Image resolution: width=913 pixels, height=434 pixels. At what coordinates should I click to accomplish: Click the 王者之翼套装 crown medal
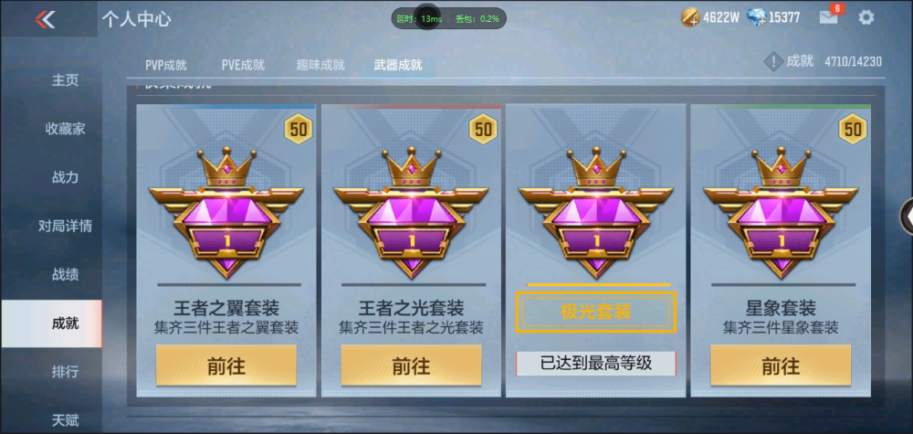click(x=226, y=213)
